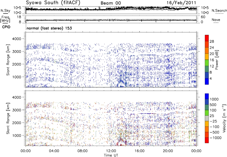
Task: Click the '20:00' time tick label
Action: click(x=168, y=151)
